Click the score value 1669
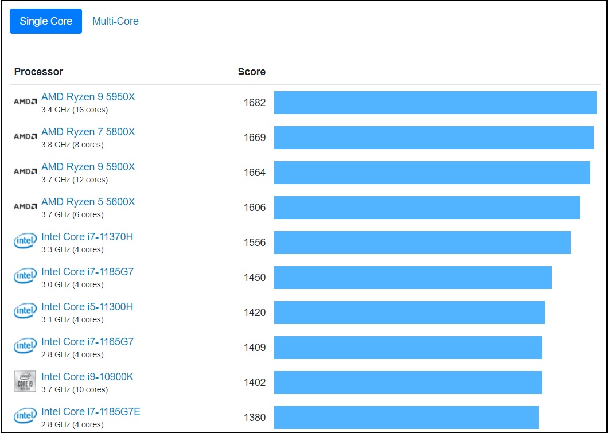This screenshot has width=608, height=433. tap(255, 138)
